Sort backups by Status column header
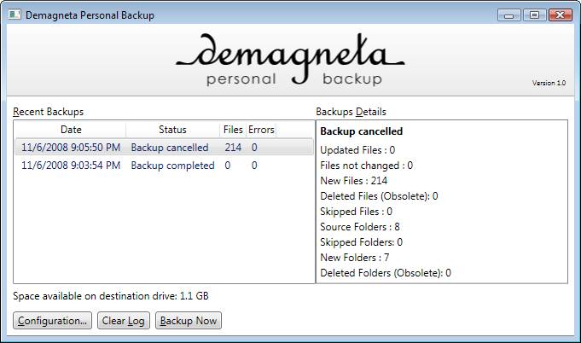Image resolution: width=581 pixels, height=343 pixels. point(172,130)
